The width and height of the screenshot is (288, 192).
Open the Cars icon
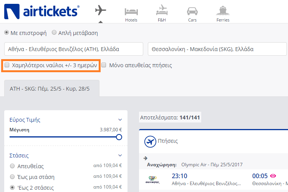pyautogui.click(x=192, y=11)
